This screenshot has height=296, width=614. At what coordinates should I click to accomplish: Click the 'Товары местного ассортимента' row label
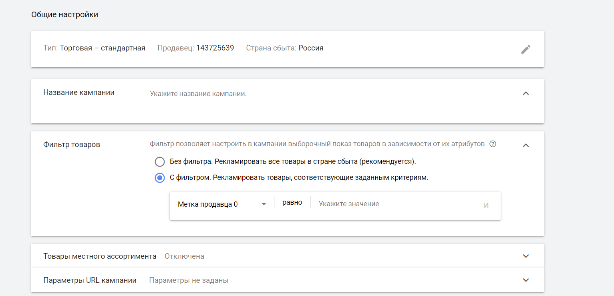(100, 256)
